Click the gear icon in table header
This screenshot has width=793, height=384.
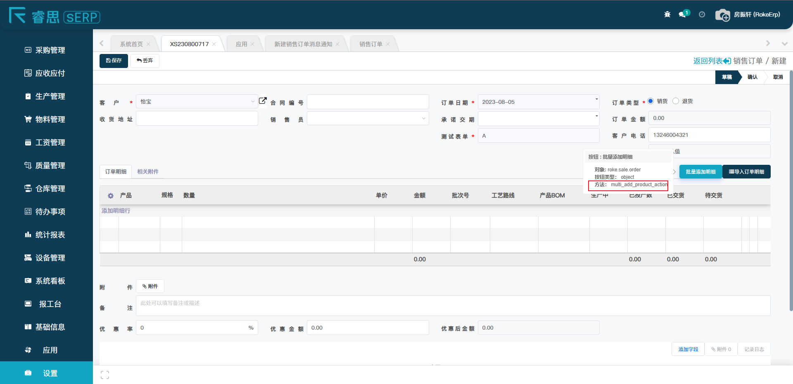(x=110, y=196)
